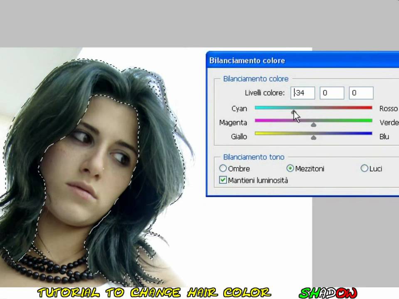Select the Ombre radio button
Screen dimensions: 399x299
click(223, 168)
